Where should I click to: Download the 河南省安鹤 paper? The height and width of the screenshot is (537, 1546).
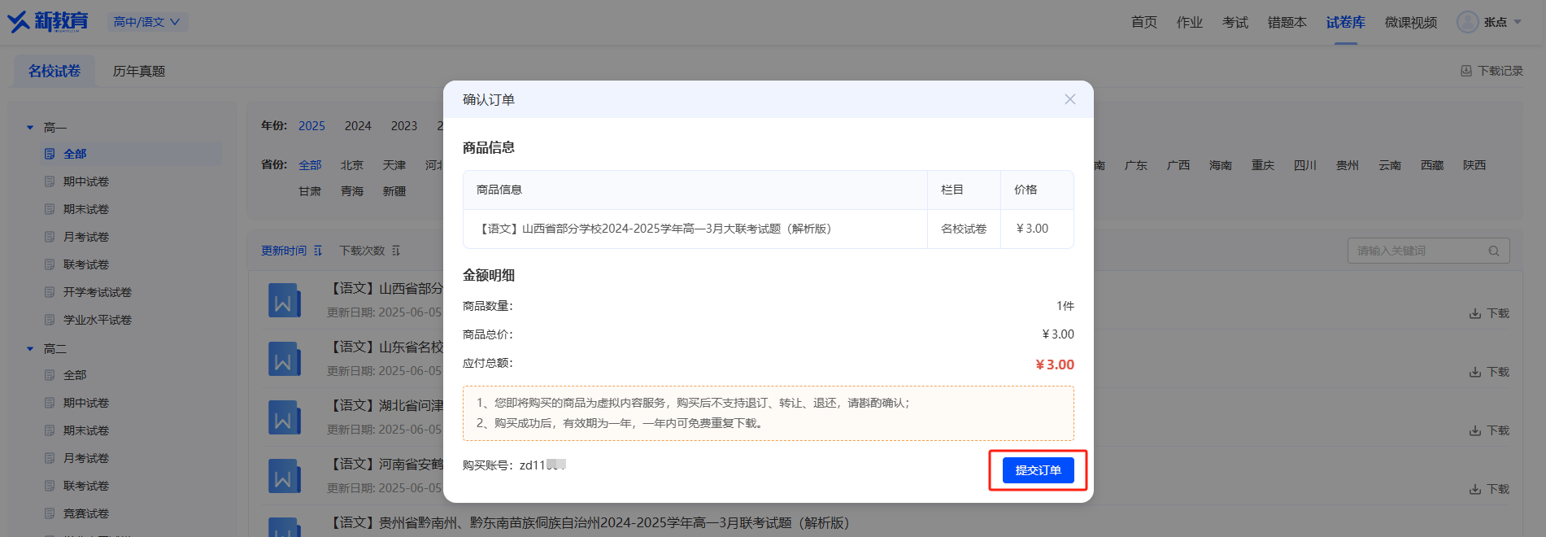tap(1489, 489)
